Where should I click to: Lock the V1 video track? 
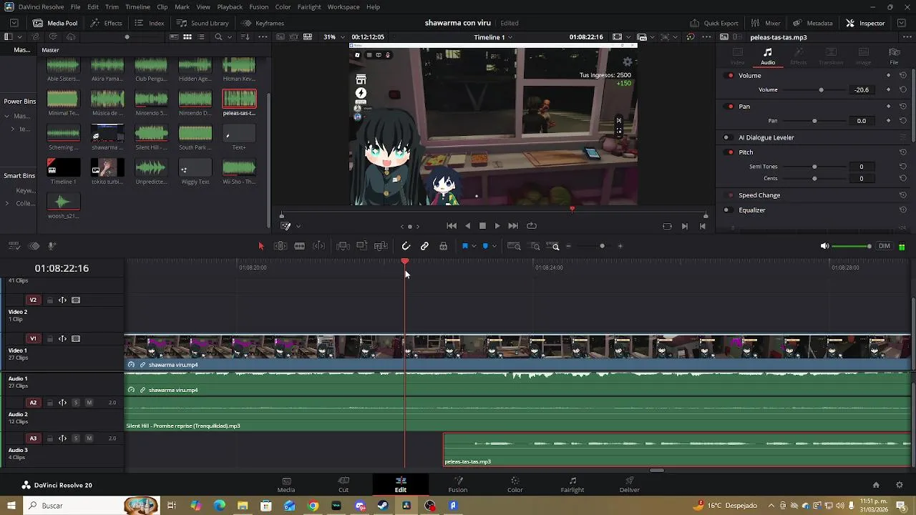coord(49,339)
